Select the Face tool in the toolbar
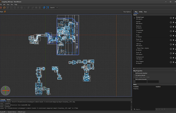The width and height of the screenshot is (176, 113). [x=18, y=7]
